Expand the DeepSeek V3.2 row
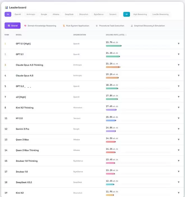Image resolution: width=185 pixels, height=197 pixels. 179,182
